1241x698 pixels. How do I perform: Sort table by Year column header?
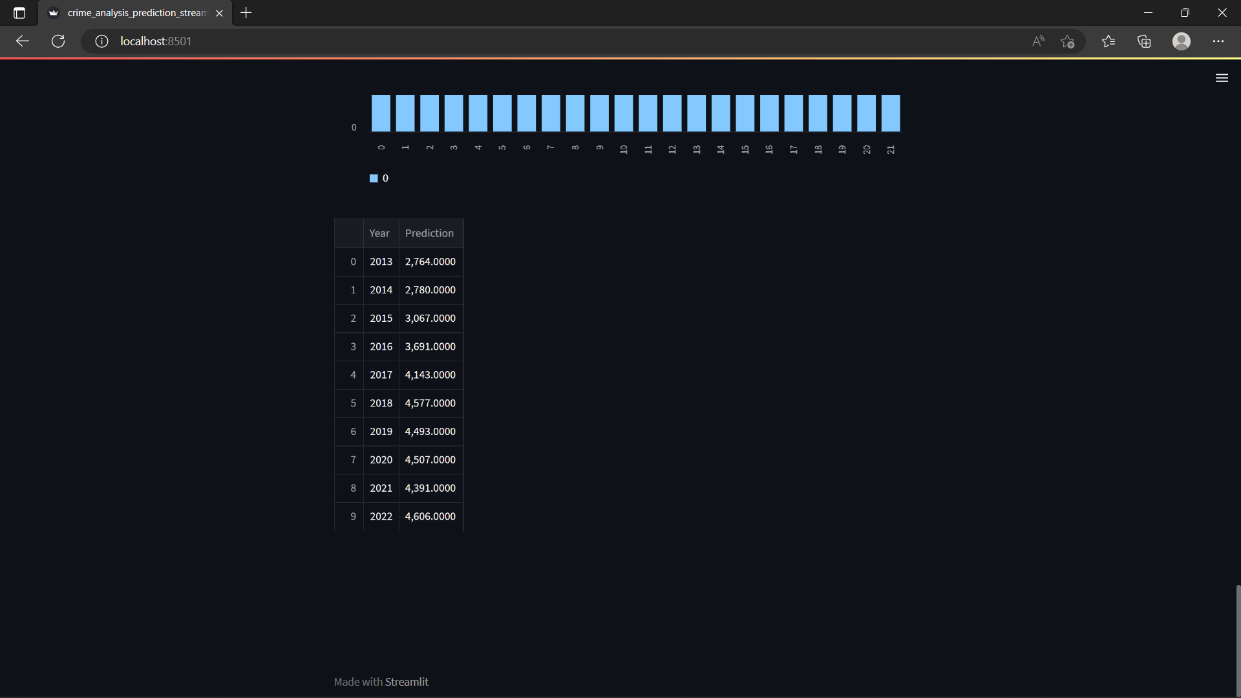point(379,233)
